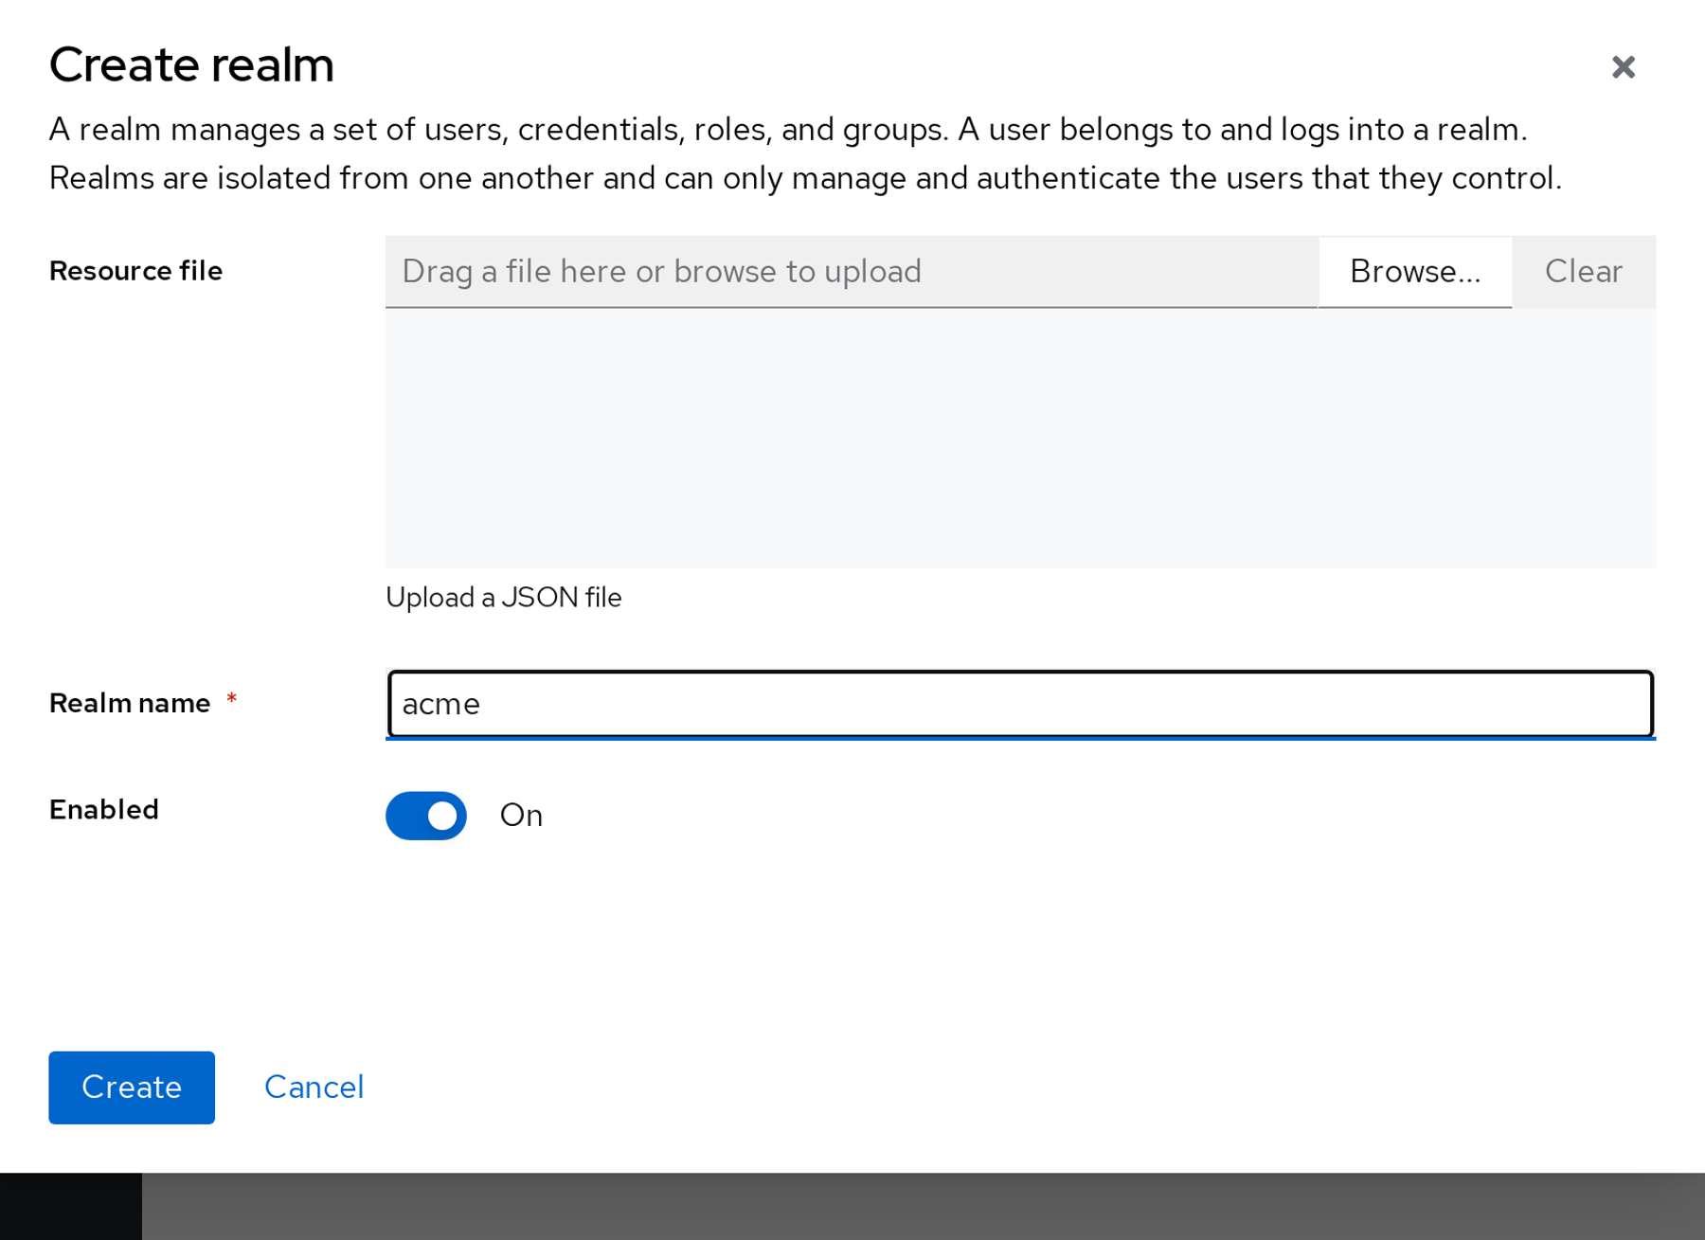Click the drag-a-file filename field
This screenshot has height=1240, width=1705.
pyautogui.click(x=852, y=272)
